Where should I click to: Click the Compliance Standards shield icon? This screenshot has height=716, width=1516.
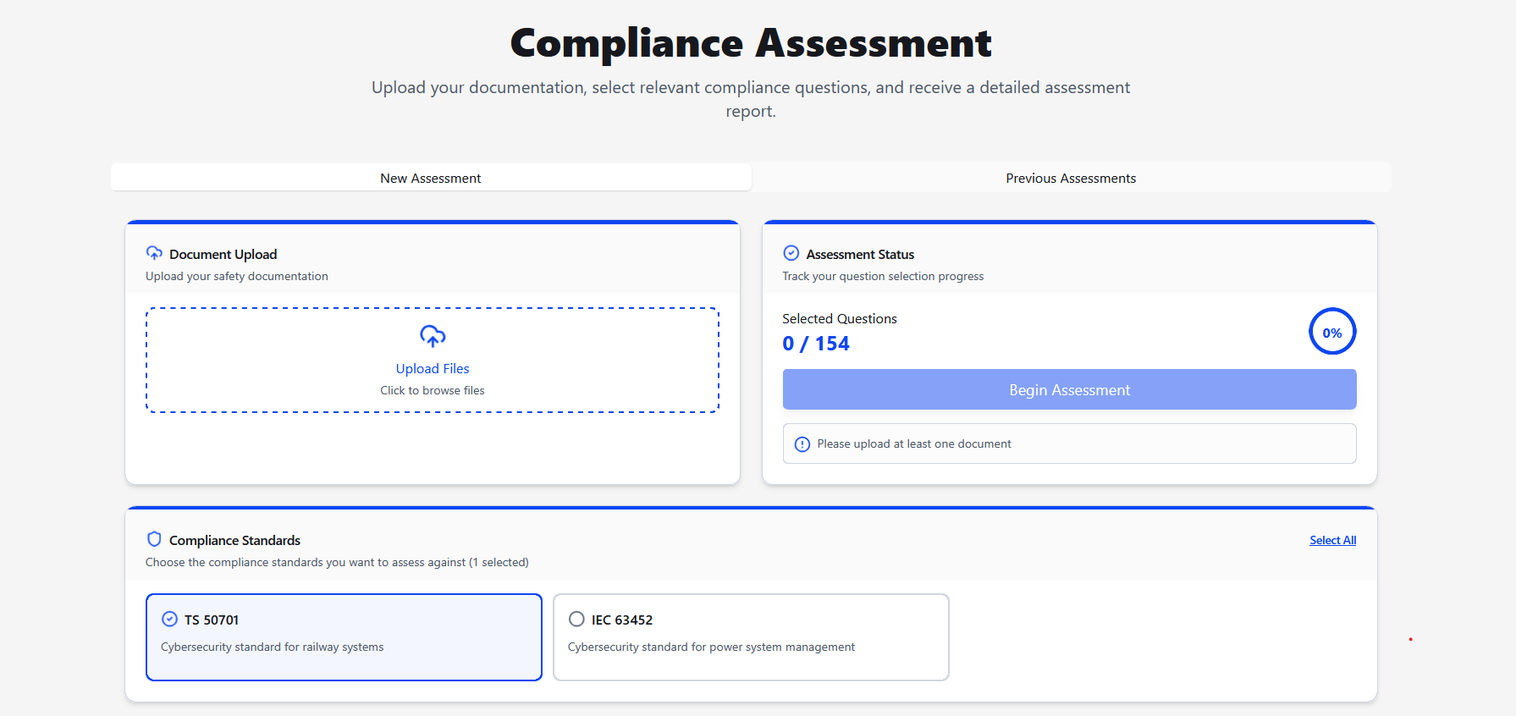[154, 539]
